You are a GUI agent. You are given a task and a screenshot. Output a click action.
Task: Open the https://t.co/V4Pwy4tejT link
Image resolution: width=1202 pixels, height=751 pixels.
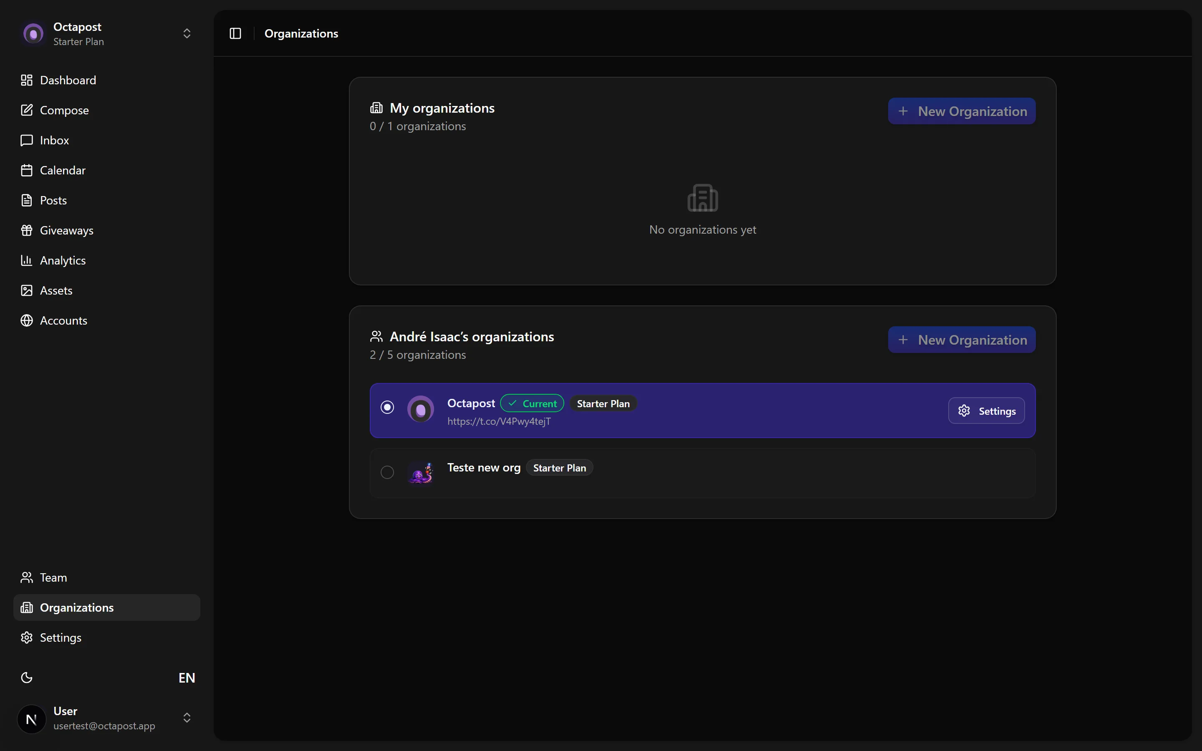coord(499,421)
